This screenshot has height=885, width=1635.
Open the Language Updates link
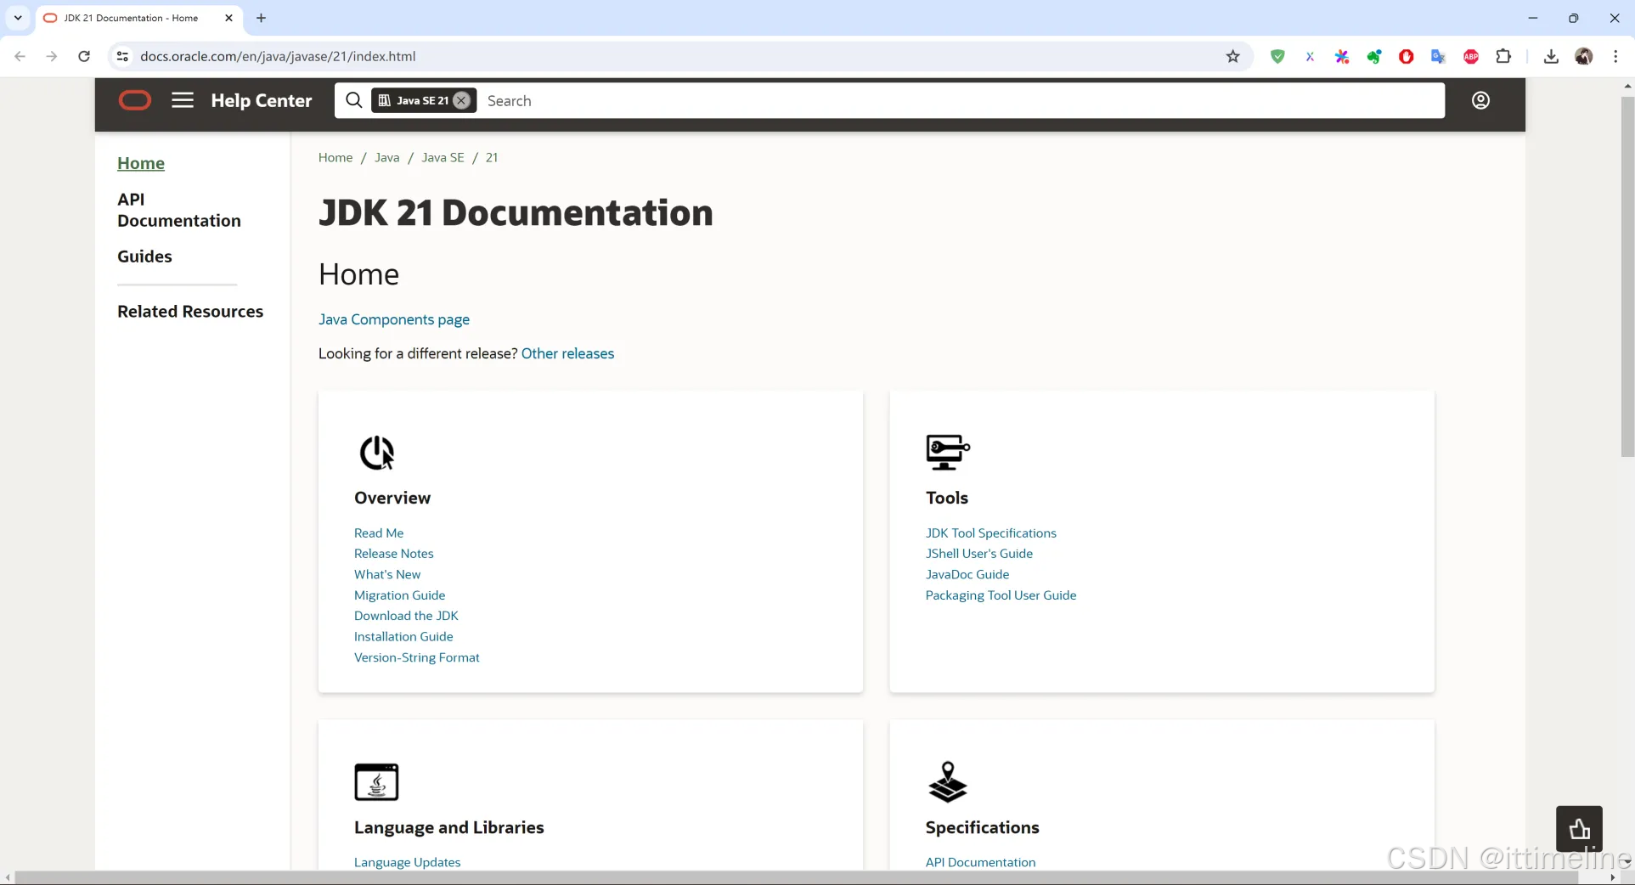click(408, 862)
